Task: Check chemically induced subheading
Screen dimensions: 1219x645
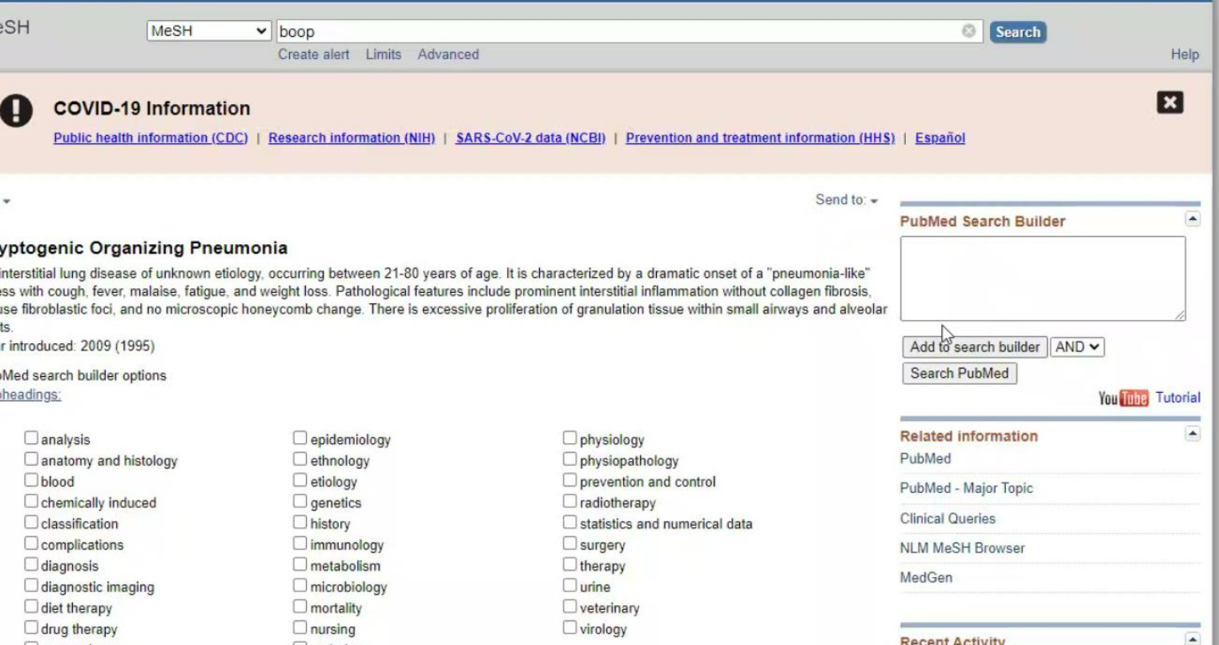Action: (31, 501)
